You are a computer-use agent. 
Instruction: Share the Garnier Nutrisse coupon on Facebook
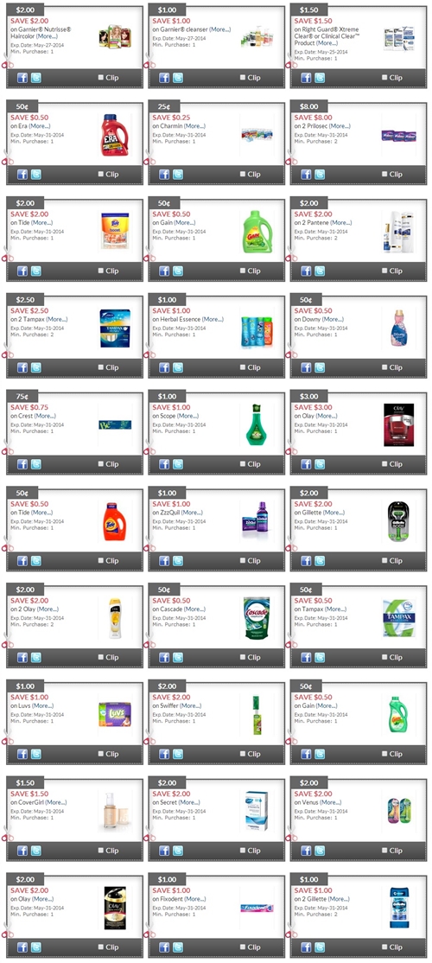click(x=22, y=78)
